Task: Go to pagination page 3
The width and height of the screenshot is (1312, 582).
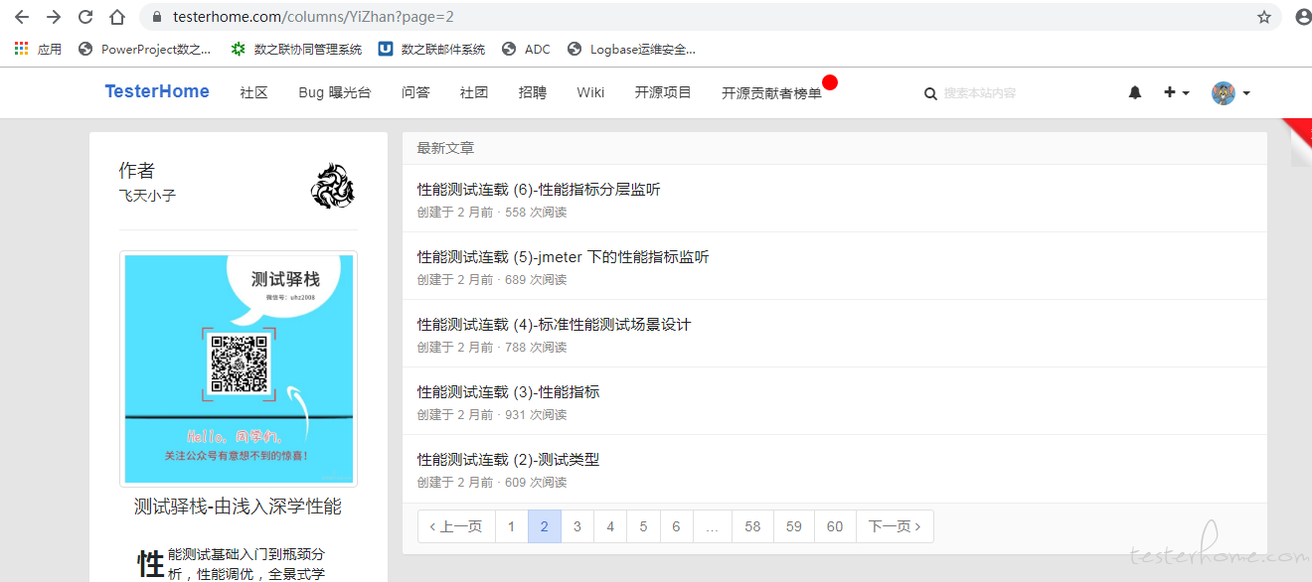Action: coord(577,526)
